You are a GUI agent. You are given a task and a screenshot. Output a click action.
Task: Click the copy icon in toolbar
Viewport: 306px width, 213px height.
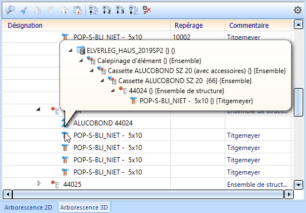[x=37, y=10]
